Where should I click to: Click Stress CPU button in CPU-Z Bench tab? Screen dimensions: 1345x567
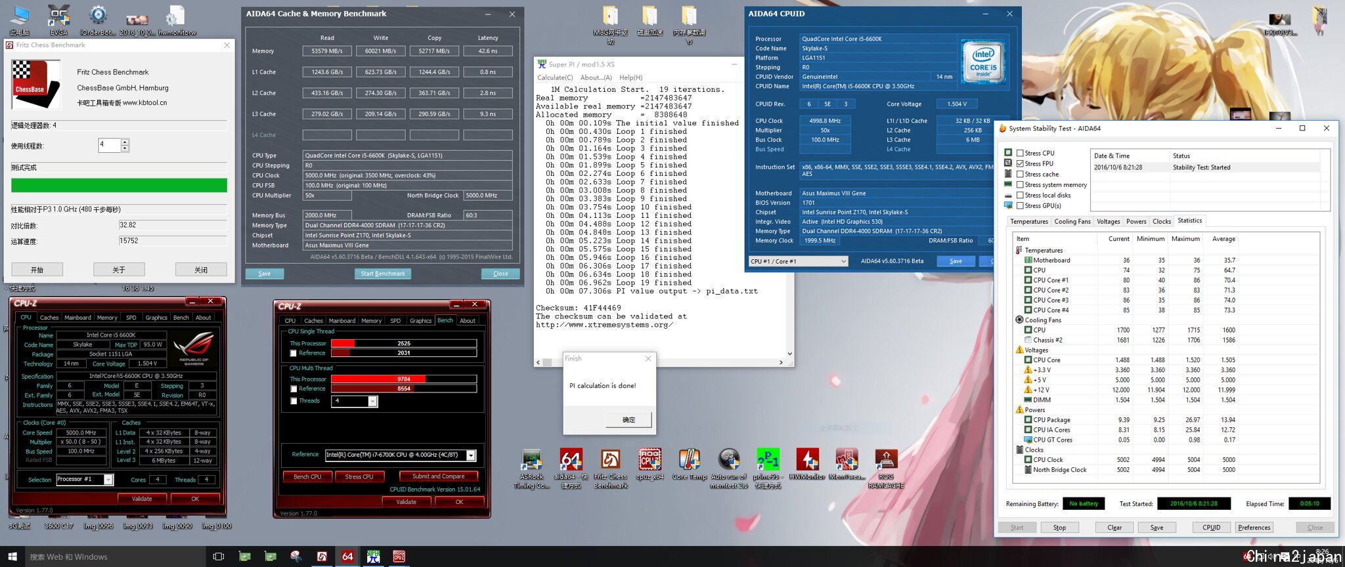[359, 476]
